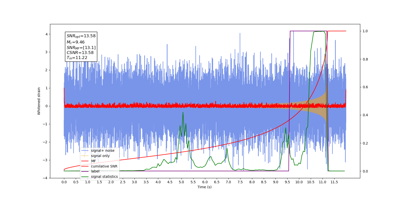Click the 'Time (s)' x-axis label

204,187
